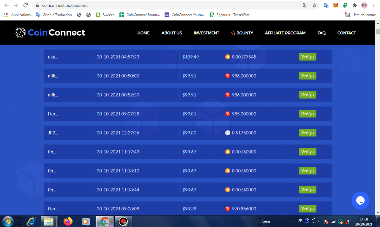
Task: Open the network signal tray icon
Action: (333, 221)
